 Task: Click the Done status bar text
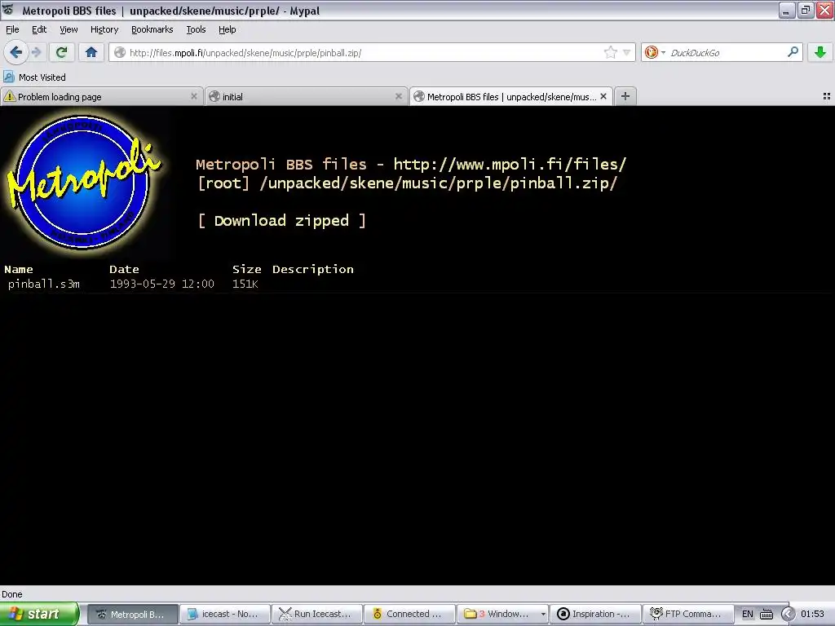click(x=11, y=594)
